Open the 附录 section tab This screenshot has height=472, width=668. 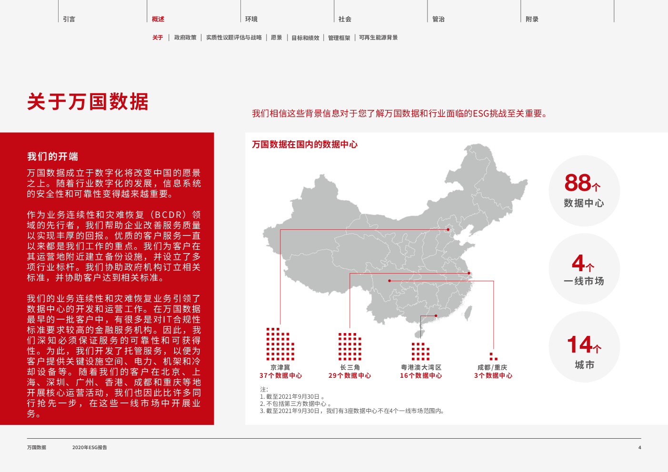pos(532,19)
